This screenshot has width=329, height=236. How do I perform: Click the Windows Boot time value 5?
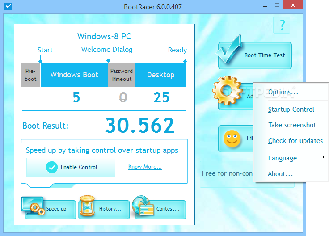tap(76, 97)
